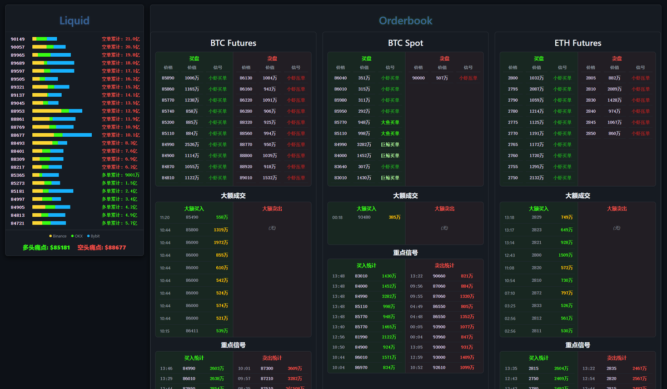Click the 多单累计: 5.7亿 value
The image size is (667, 389).
click(x=120, y=223)
